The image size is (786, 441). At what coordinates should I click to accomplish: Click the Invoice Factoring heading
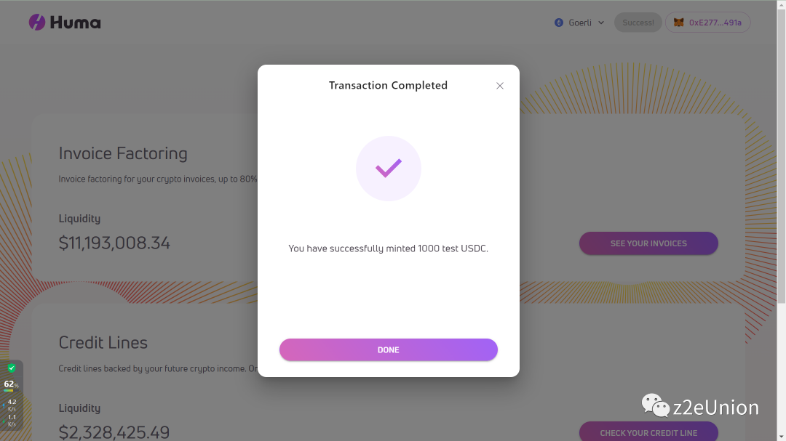[x=123, y=153]
